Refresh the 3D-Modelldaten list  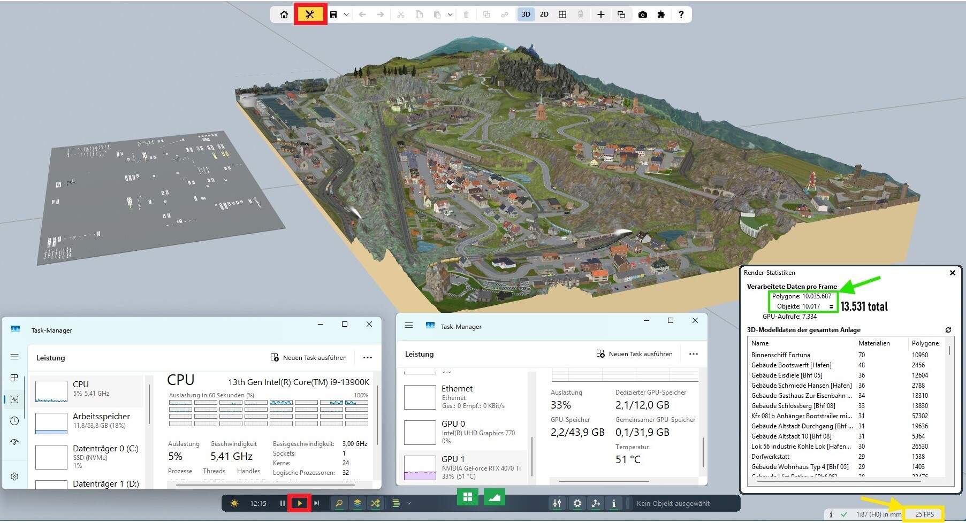(948, 330)
